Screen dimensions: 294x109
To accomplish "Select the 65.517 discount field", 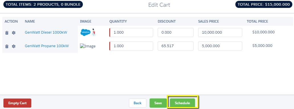I will pyautogui.click(x=176, y=46).
